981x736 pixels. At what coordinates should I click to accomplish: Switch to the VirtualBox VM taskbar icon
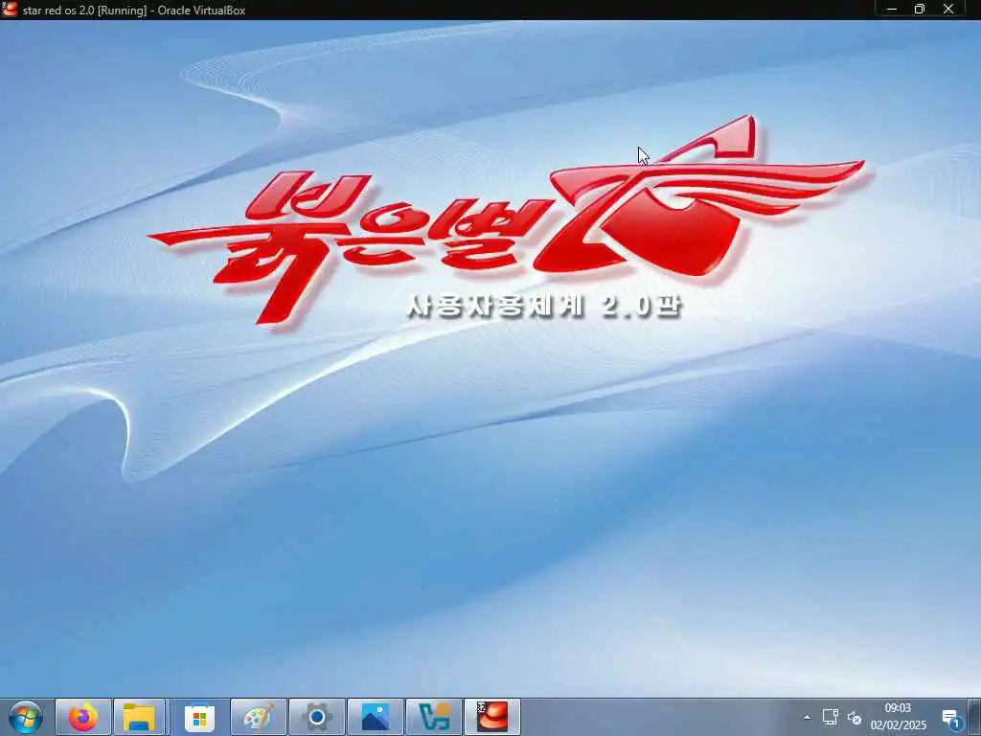click(492, 717)
